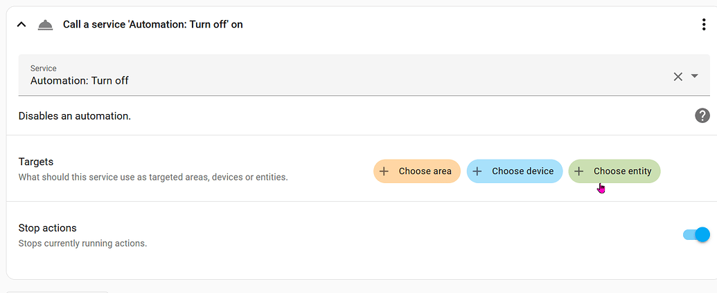Click the Stop actions label
This screenshot has height=293, width=717.
[48, 228]
